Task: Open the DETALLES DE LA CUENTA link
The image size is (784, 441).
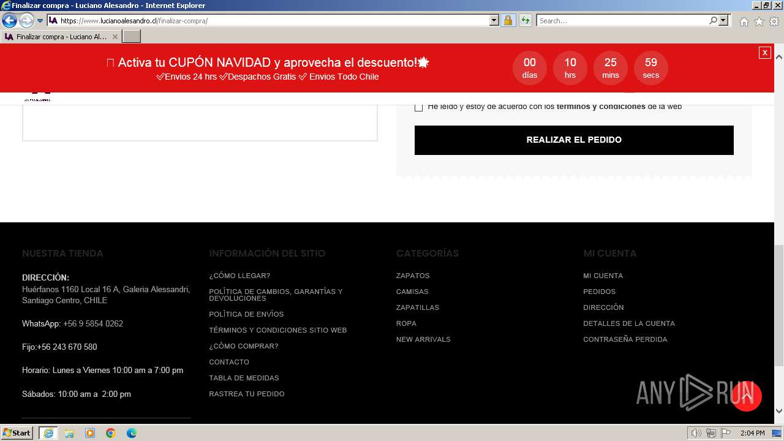Action: (x=629, y=323)
